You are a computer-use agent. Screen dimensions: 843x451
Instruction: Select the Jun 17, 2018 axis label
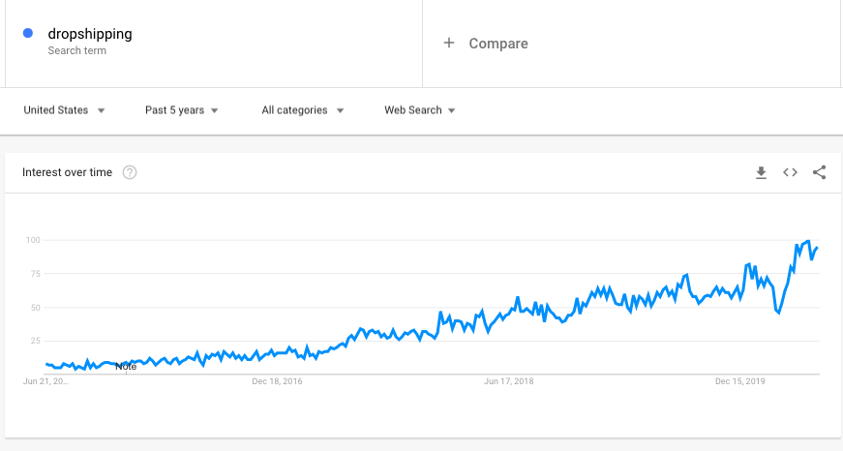[508, 381]
